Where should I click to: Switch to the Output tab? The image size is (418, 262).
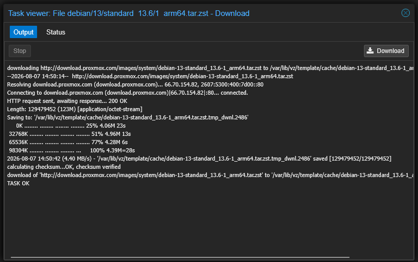(x=24, y=32)
